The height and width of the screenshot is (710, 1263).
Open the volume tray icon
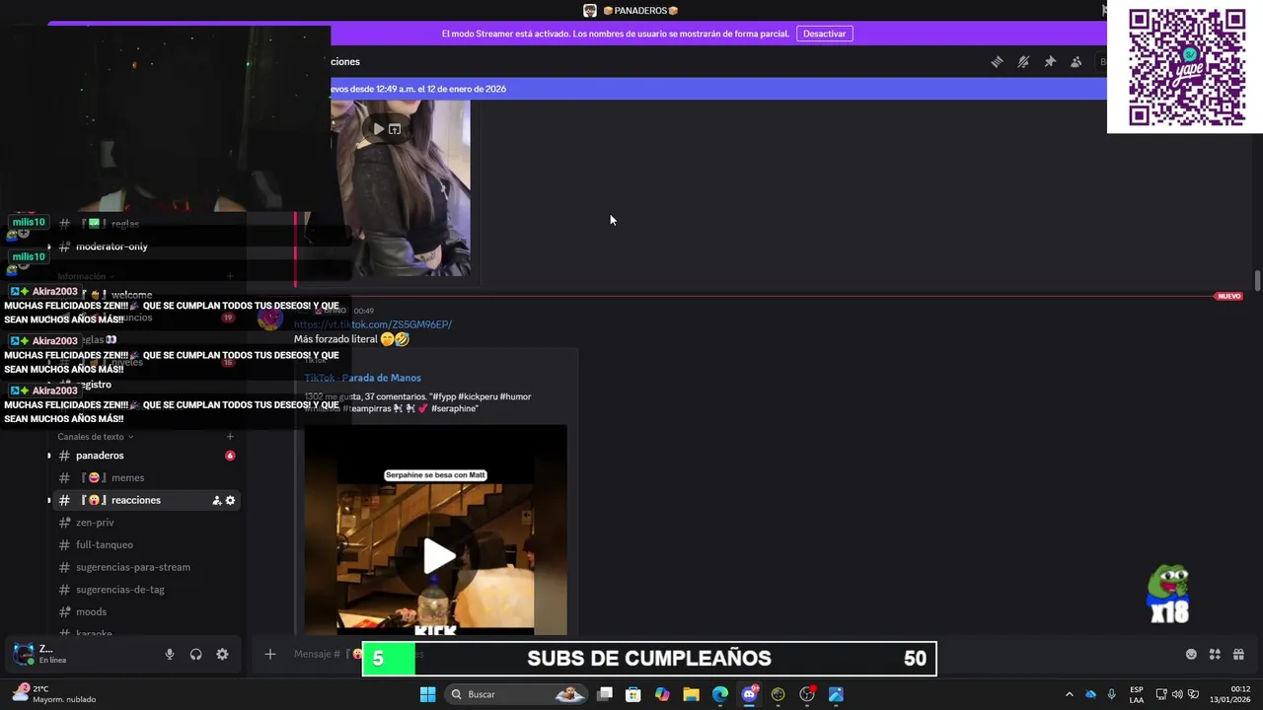point(1177,694)
